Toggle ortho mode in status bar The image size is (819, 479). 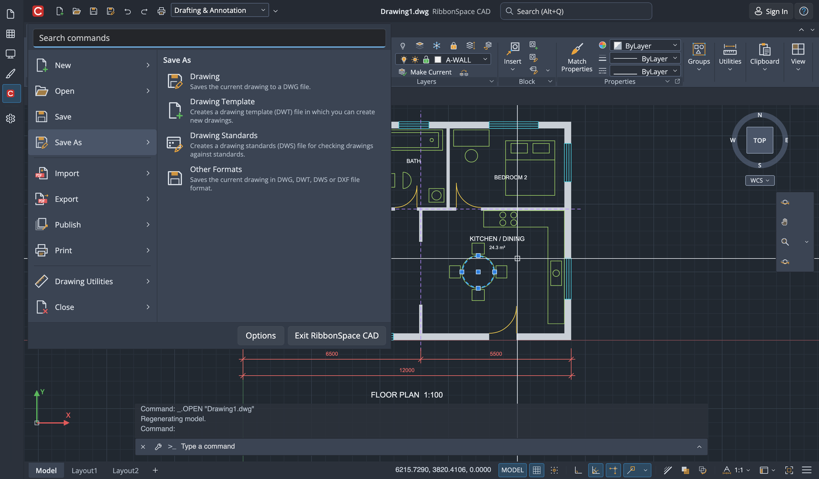tap(578, 470)
